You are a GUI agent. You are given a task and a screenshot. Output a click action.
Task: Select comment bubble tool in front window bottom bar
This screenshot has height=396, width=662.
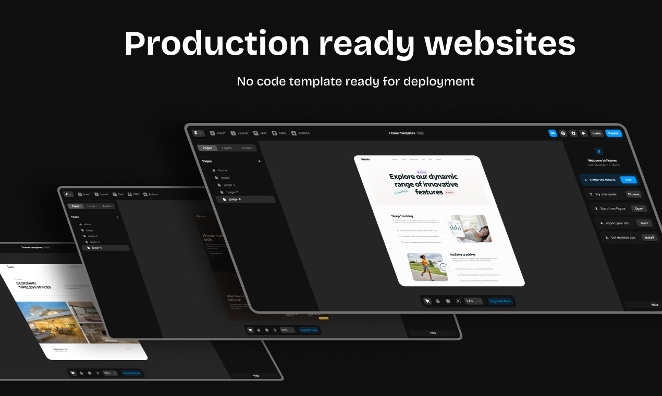pos(448,301)
